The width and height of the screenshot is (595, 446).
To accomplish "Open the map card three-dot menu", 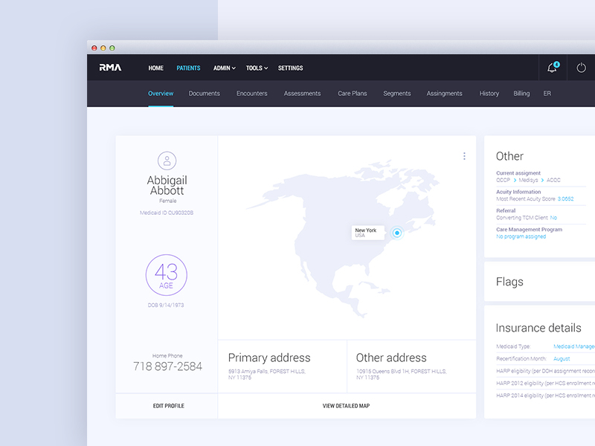I will pos(464,156).
